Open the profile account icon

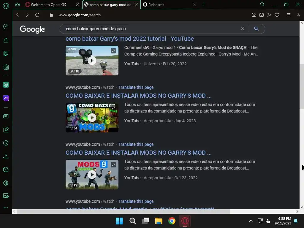[298, 15]
